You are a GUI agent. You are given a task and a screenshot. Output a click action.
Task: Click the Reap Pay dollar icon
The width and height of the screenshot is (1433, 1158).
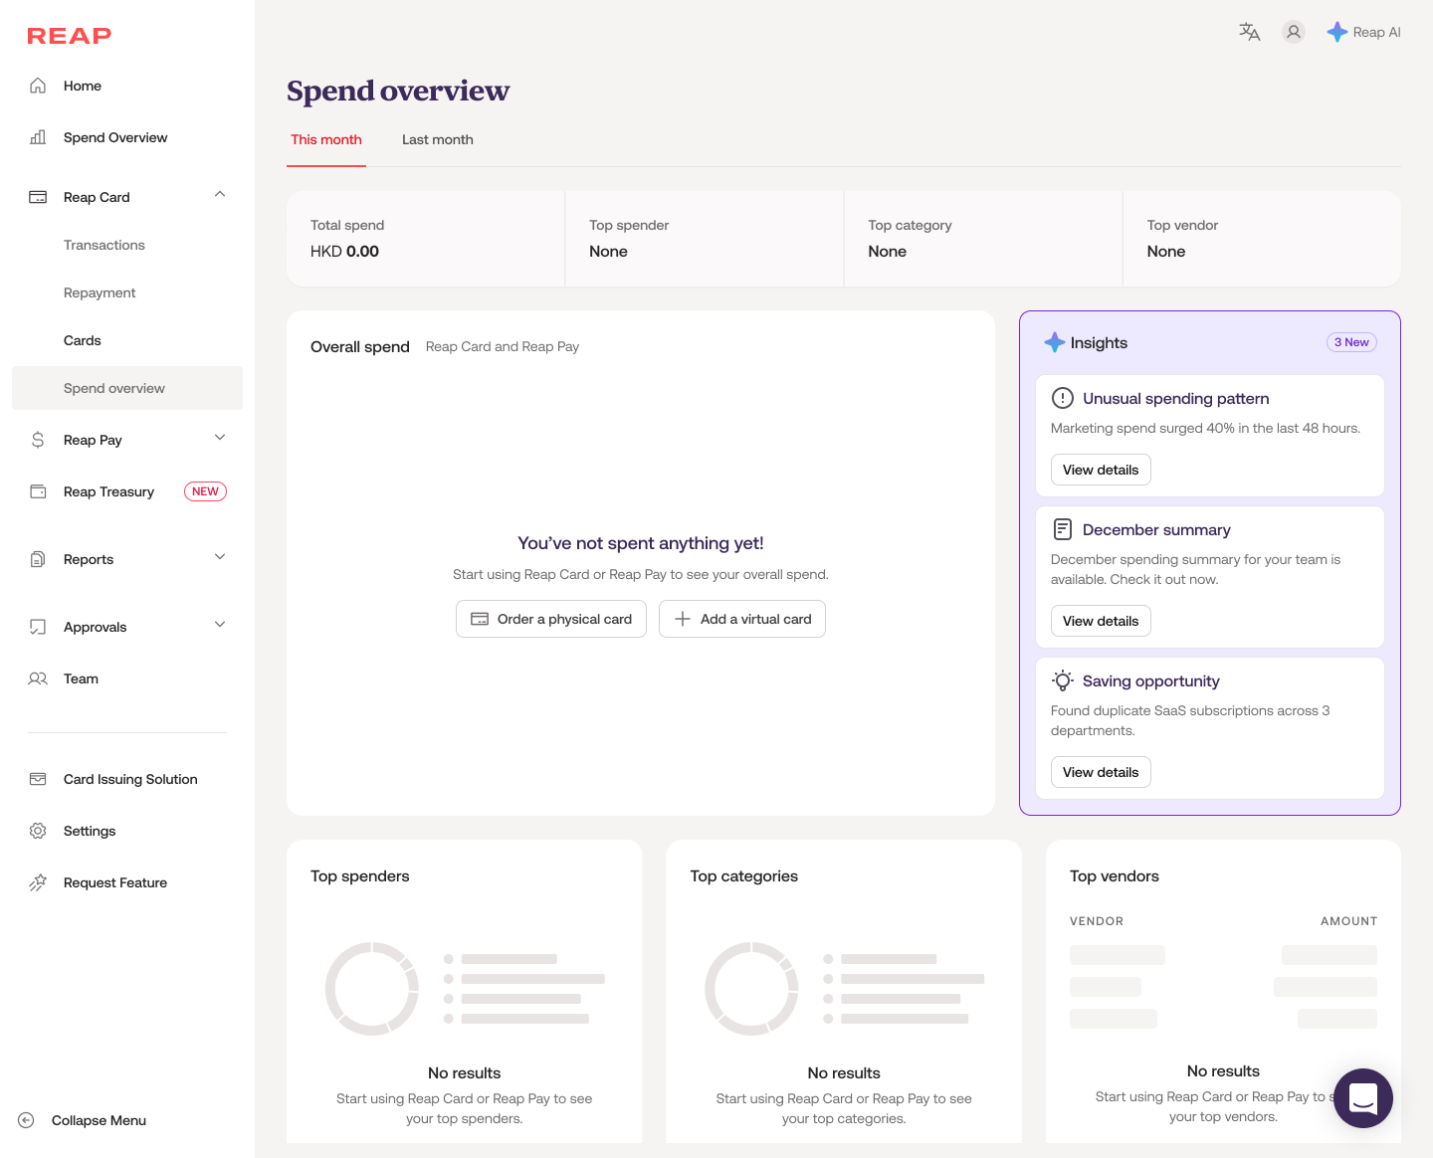tap(38, 440)
